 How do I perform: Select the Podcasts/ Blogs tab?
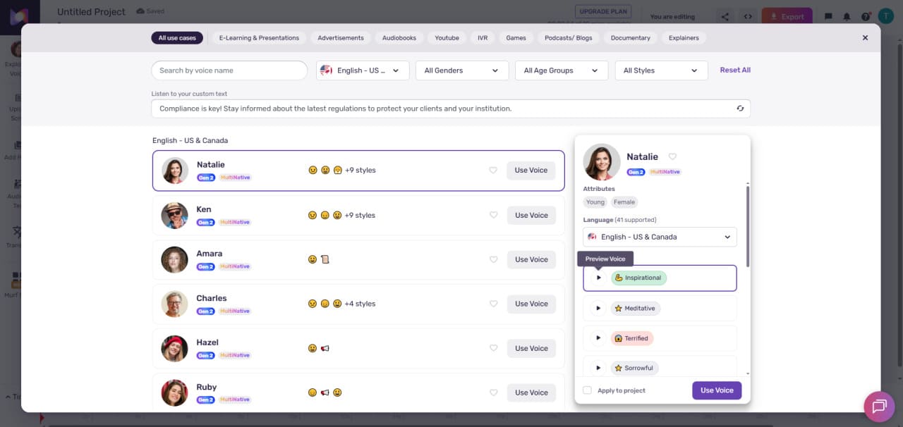pos(569,38)
